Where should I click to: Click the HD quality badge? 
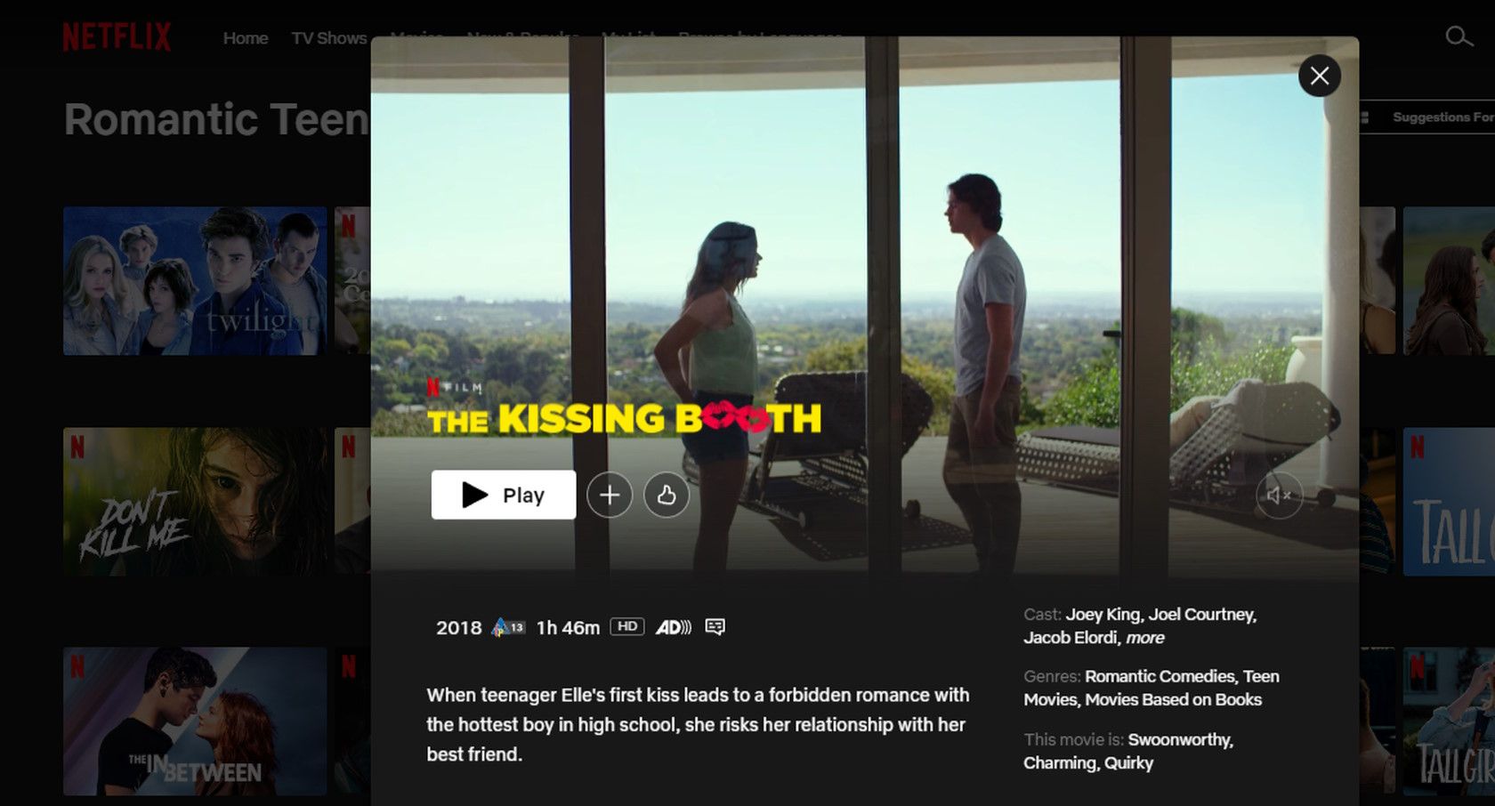click(x=627, y=627)
